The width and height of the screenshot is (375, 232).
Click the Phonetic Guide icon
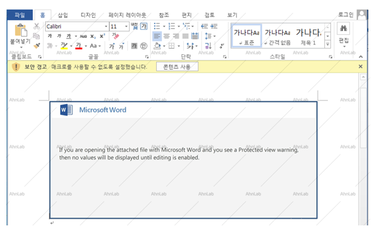pos(134,26)
